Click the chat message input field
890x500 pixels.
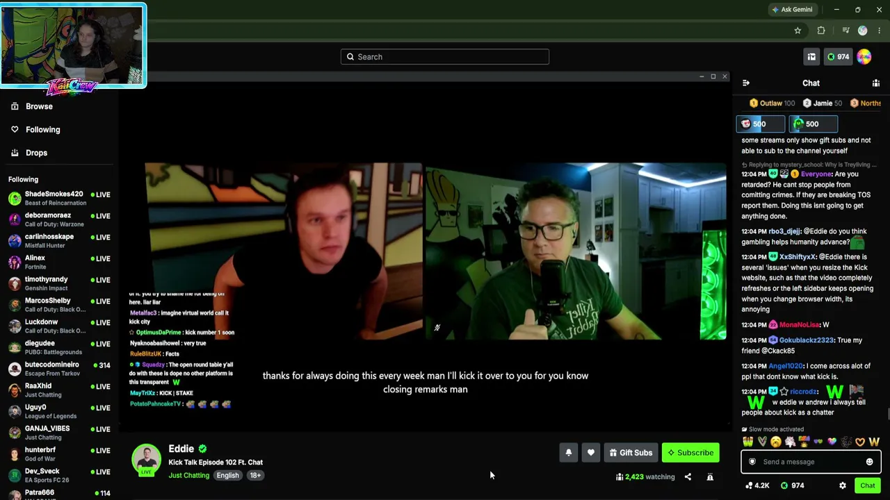pos(811,462)
